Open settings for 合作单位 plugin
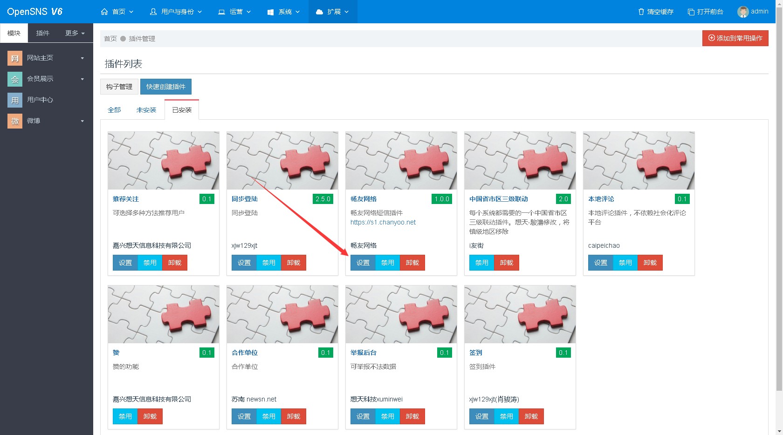This screenshot has width=783, height=435. click(244, 416)
